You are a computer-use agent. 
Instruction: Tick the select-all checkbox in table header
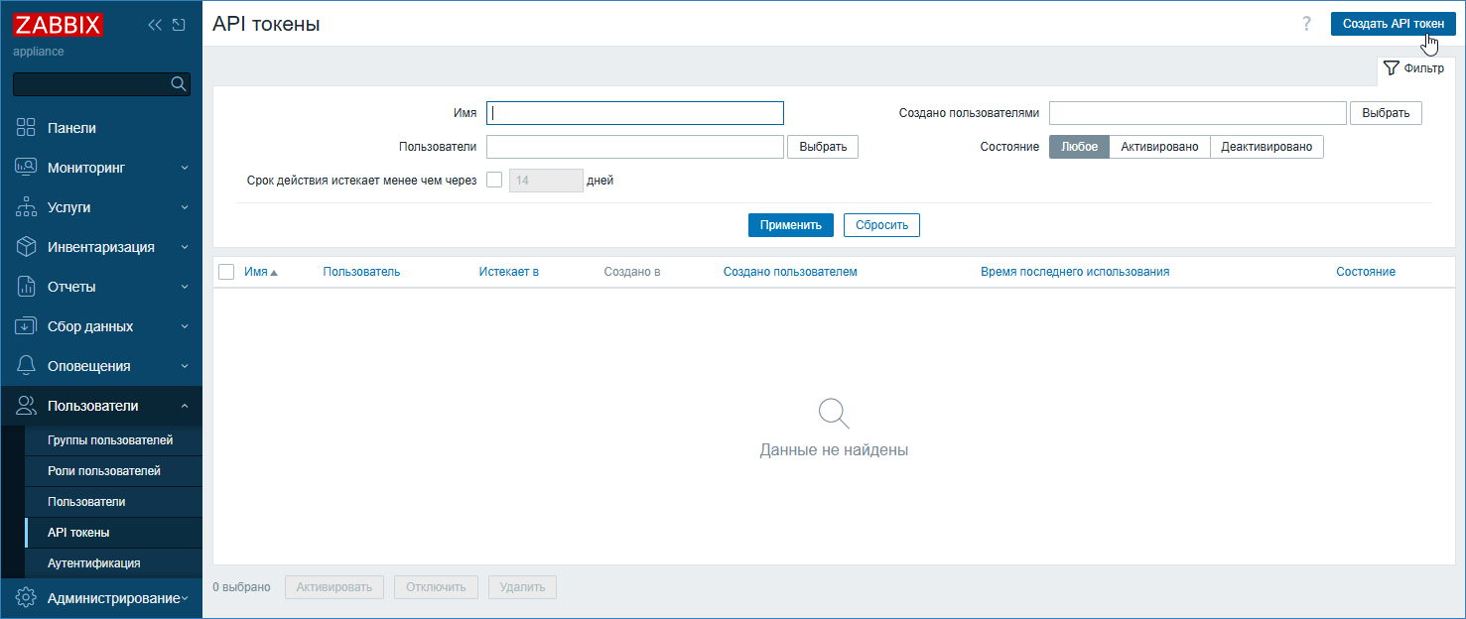tap(226, 272)
